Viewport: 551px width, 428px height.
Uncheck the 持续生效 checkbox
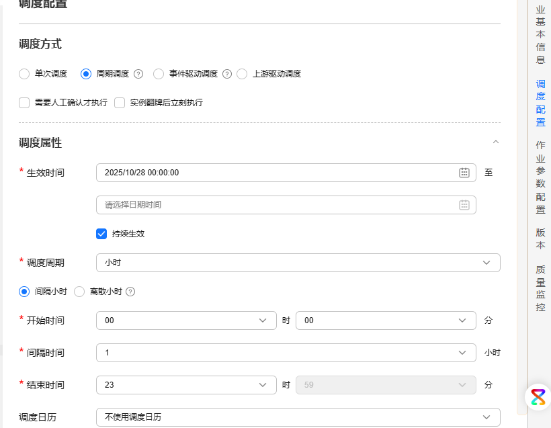(101, 234)
